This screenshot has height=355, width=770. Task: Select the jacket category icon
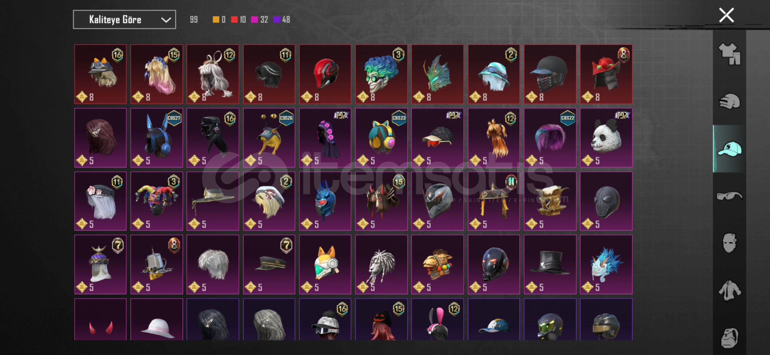click(x=730, y=291)
